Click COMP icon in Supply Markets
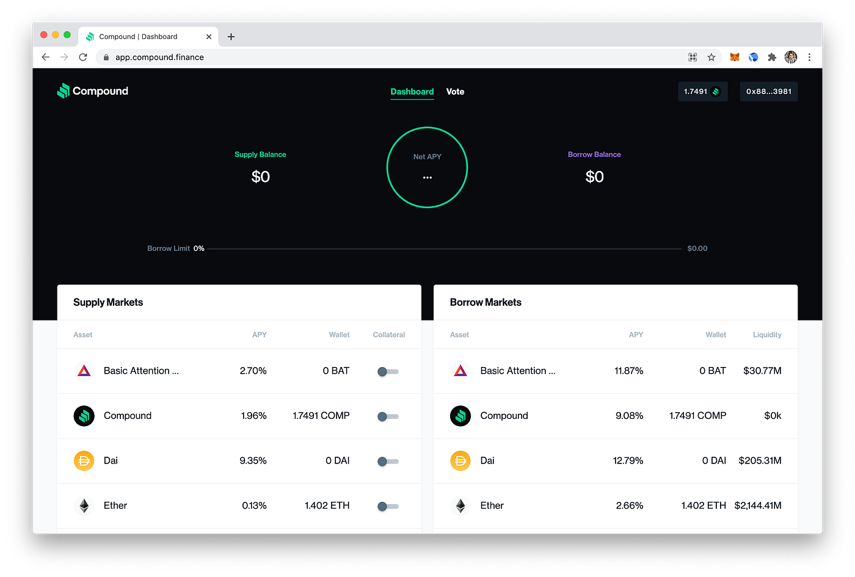This screenshot has height=577, width=855. pyautogui.click(x=84, y=416)
